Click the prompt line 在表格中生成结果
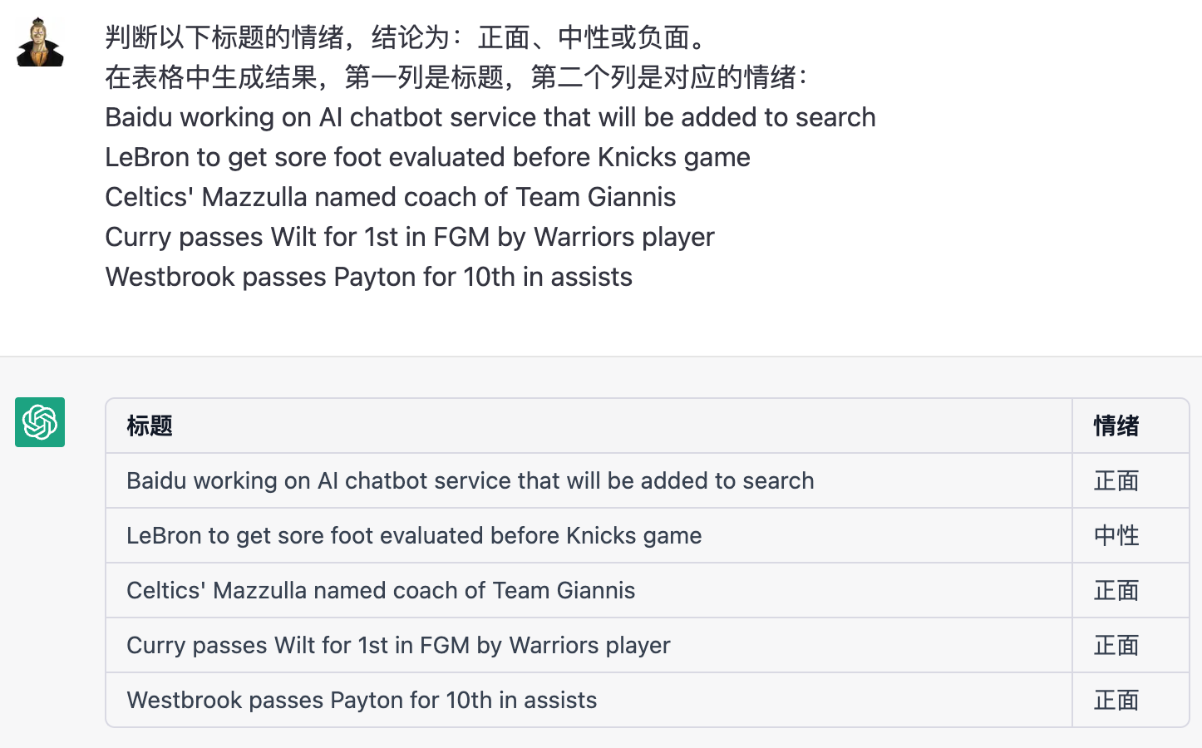This screenshot has height=748, width=1202. click(x=456, y=77)
